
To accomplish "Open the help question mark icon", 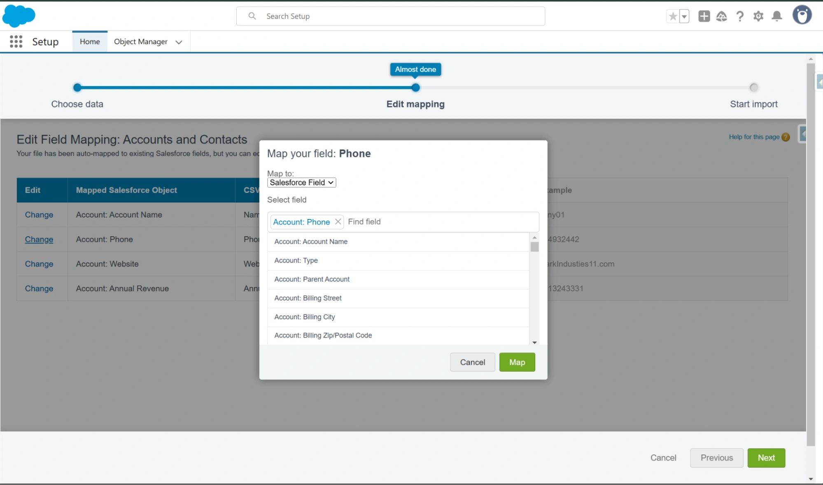I will 740,16.
